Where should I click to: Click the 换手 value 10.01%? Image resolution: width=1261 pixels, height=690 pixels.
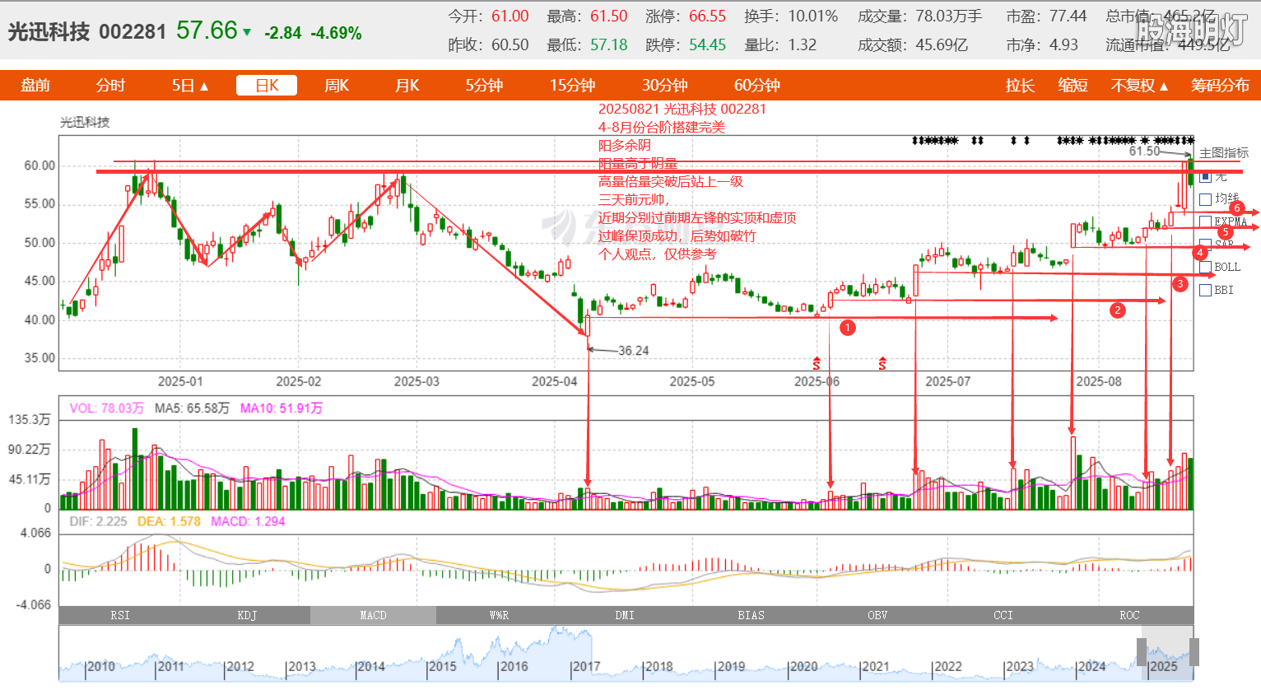pyautogui.click(x=813, y=16)
